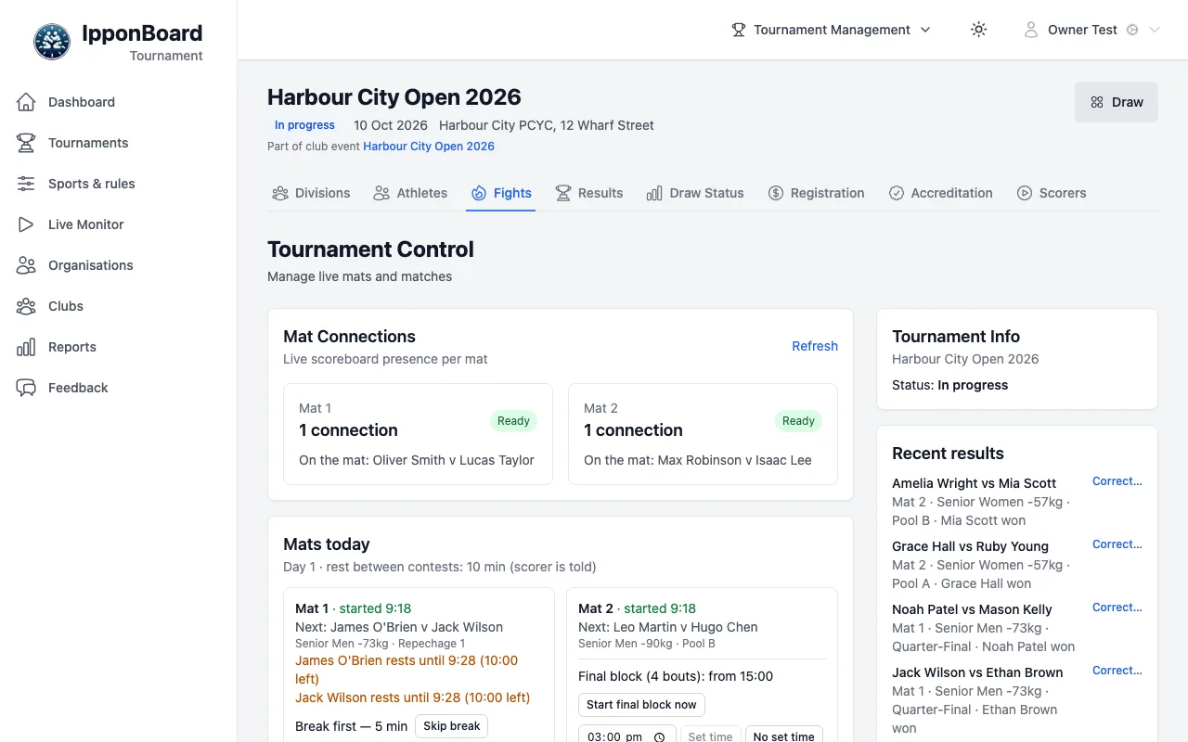Select the Clubs group icon in sidebar

(x=26, y=306)
